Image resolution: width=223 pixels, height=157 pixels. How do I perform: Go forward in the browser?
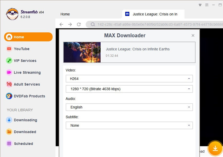click(x=70, y=24)
